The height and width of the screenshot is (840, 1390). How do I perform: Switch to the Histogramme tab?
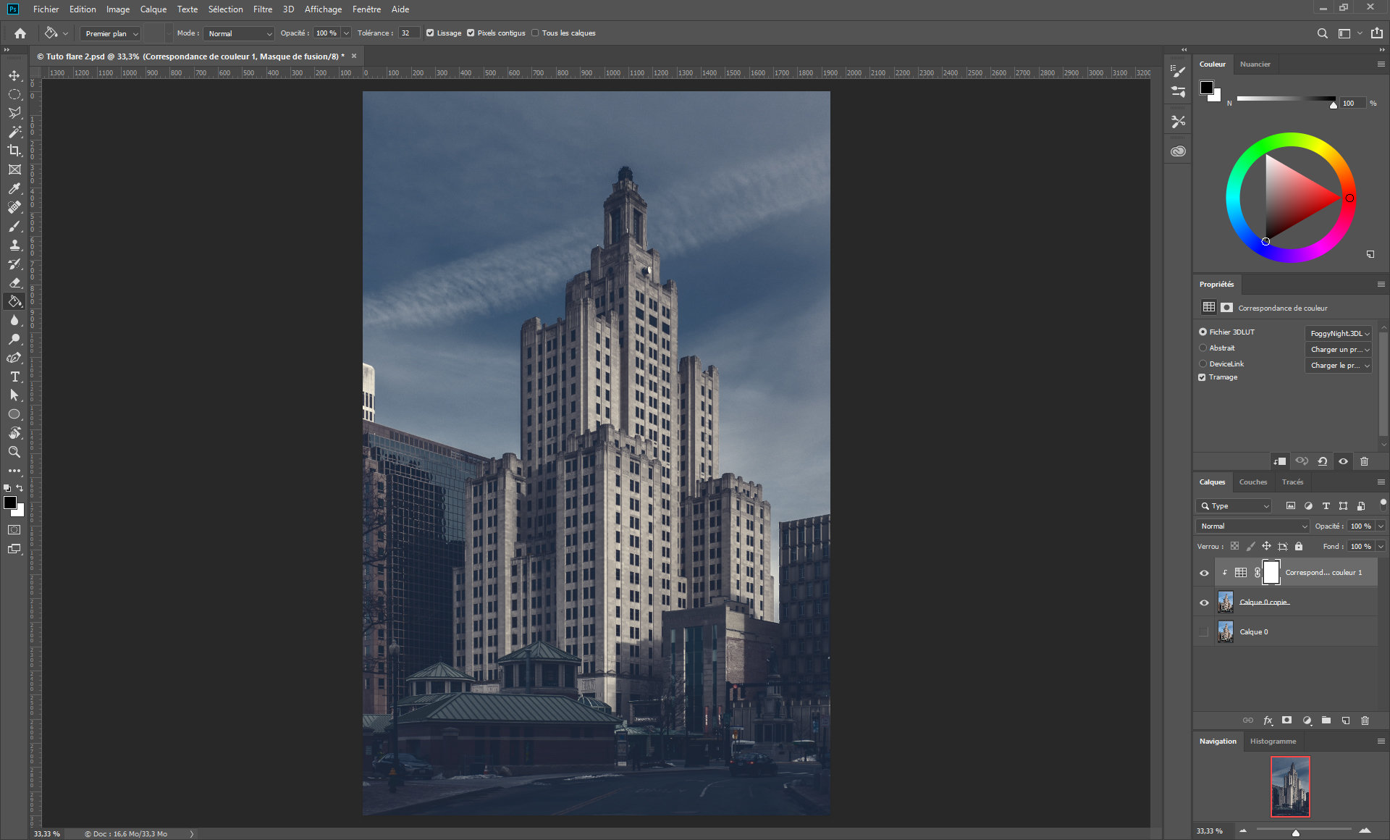(1273, 742)
